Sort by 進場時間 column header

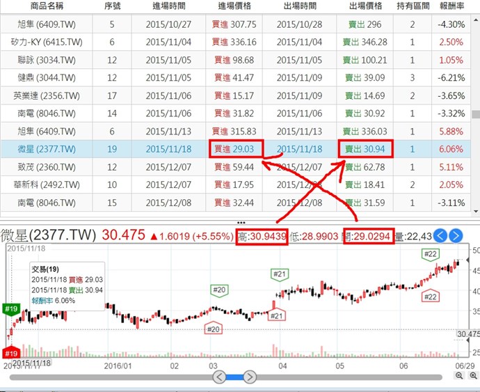pyautogui.click(x=168, y=6)
